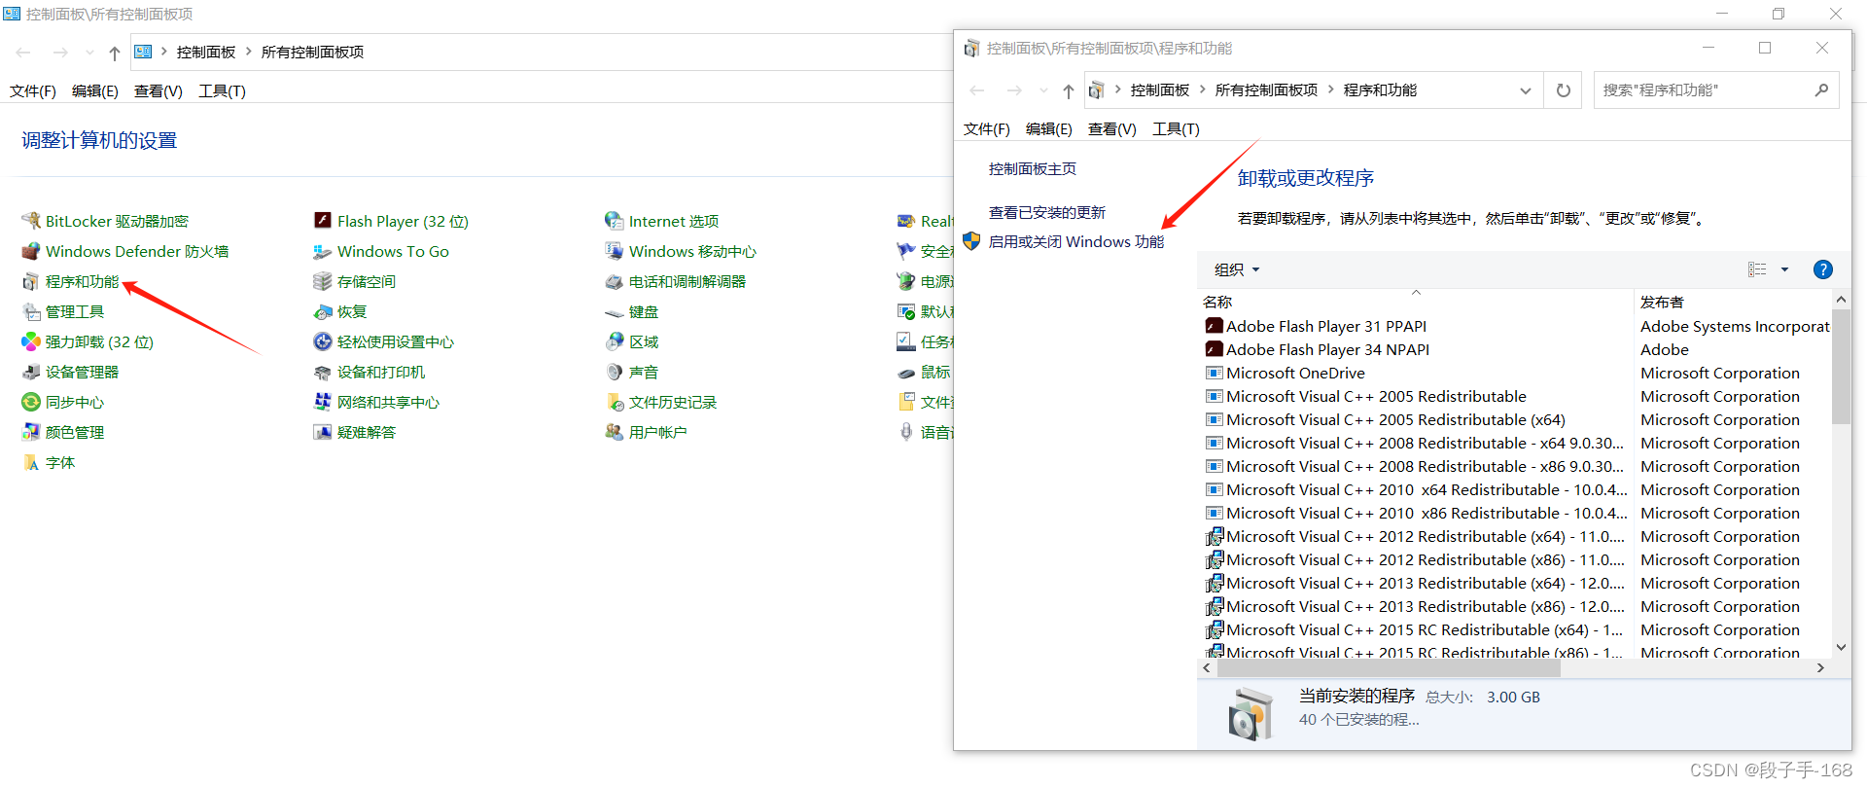Open 文件(F) menu in 程序和功能 window
The width and height of the screenshot is (1867, 788).
pyautogui.click(x=986, y=129)
